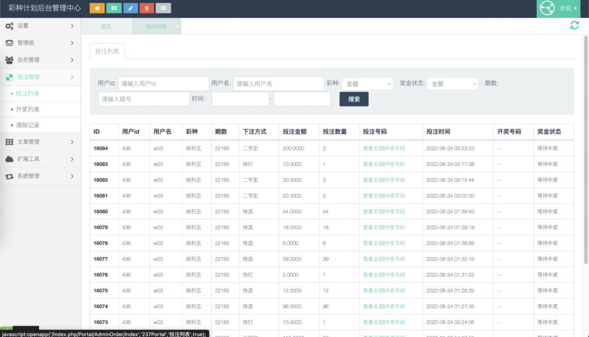The image size is (589, 337).
Task: Select 清除记录 in the sidebar
Action: [28, 125]
